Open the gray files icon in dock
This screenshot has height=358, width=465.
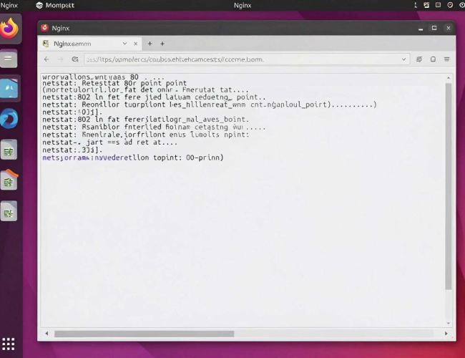(9, 59)
